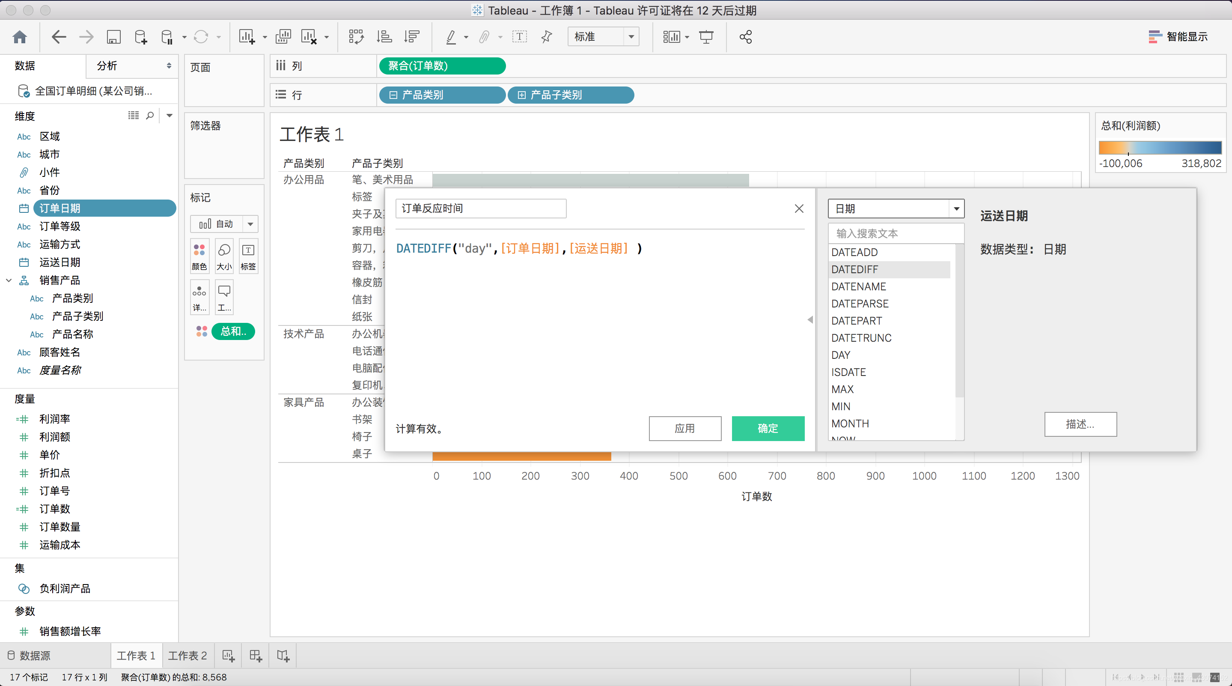1232x686 pixels.
Task: Click the calculation name field 订单反应时间
Action: point(481,209)
